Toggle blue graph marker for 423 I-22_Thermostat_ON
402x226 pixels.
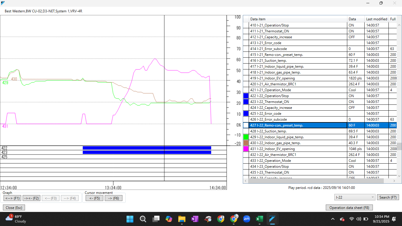point(246,102)
